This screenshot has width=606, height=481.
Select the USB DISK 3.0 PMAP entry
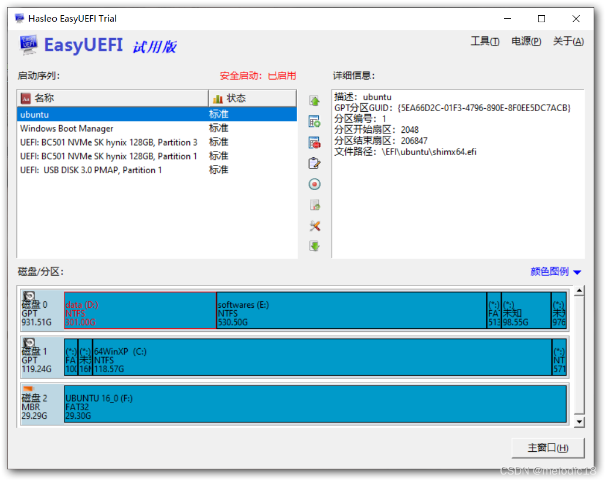157,170
